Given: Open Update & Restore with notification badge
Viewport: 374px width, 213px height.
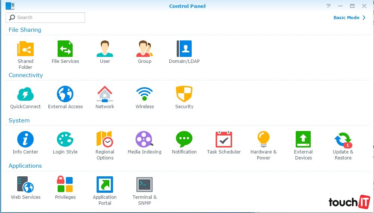Looking at the screenshot, I should click(x=343, y=140).
